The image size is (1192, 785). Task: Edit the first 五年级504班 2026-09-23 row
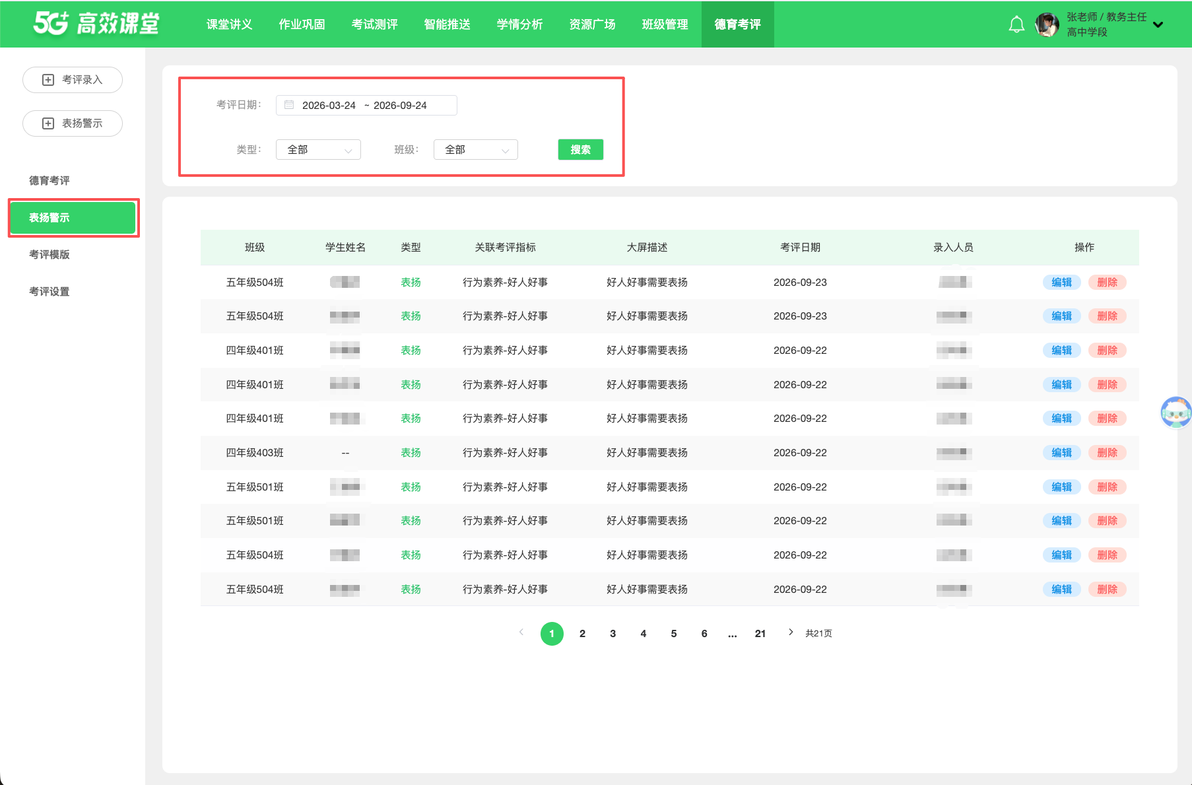1061,283
